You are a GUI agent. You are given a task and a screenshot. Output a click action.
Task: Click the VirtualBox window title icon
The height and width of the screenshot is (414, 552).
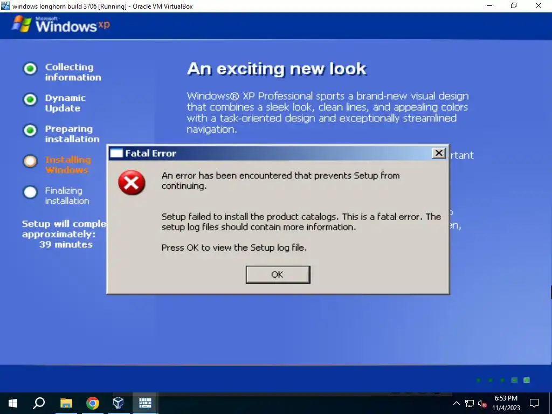[5, 5]
